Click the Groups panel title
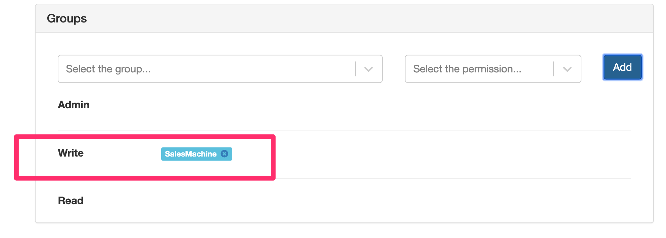Screen dimensions: 666x238 [67, 18]
